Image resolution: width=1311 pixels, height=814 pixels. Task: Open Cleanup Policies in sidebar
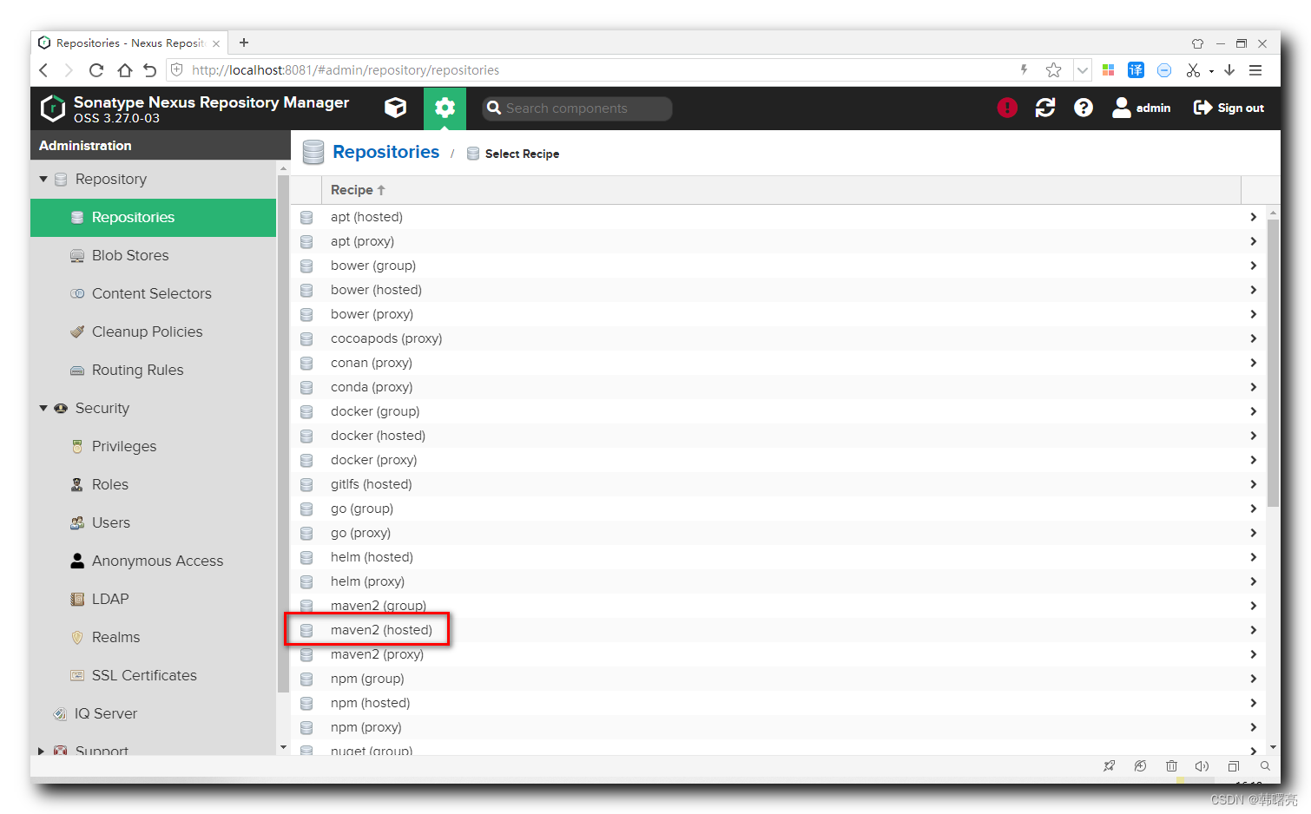pyautogui.click(x=153, y=332)
